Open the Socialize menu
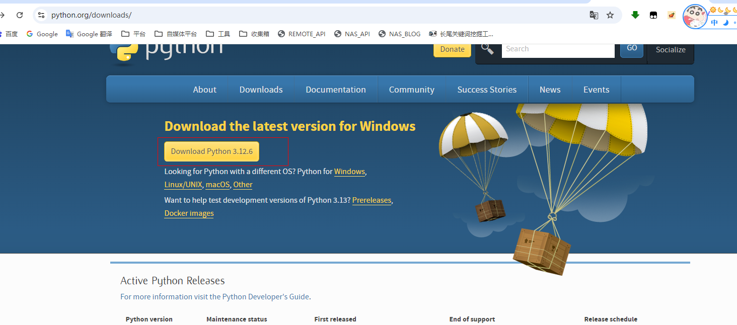This screenshot has height=325, width=737. tap(671, 49)
